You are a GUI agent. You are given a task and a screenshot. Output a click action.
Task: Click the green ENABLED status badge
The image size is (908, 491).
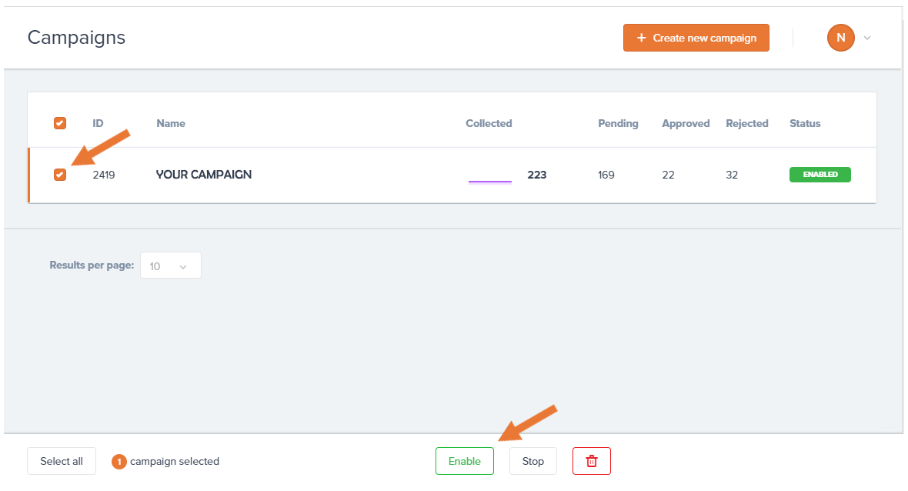coord(820,175)
